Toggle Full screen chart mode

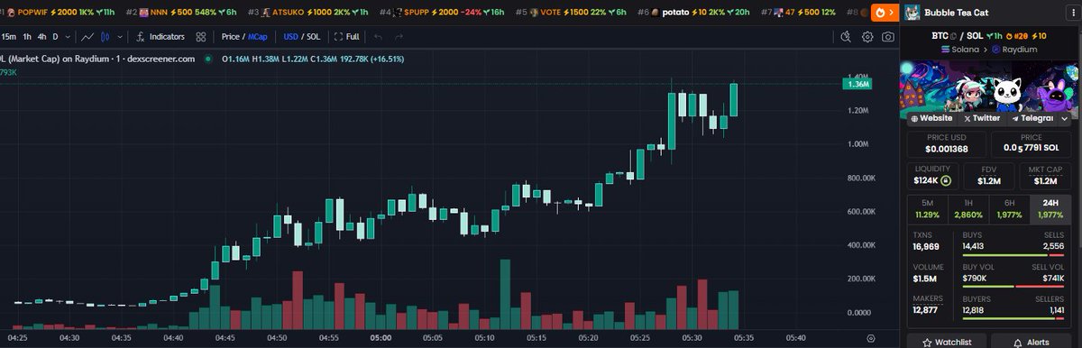(x=347, y=37)
